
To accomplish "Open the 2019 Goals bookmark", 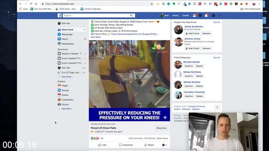I will [66, 9].
